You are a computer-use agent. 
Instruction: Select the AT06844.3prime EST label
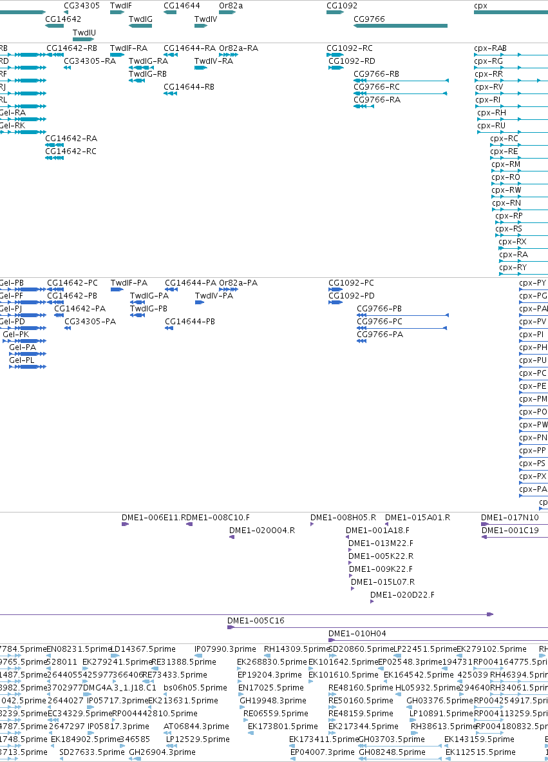click(x=196, y=727)
